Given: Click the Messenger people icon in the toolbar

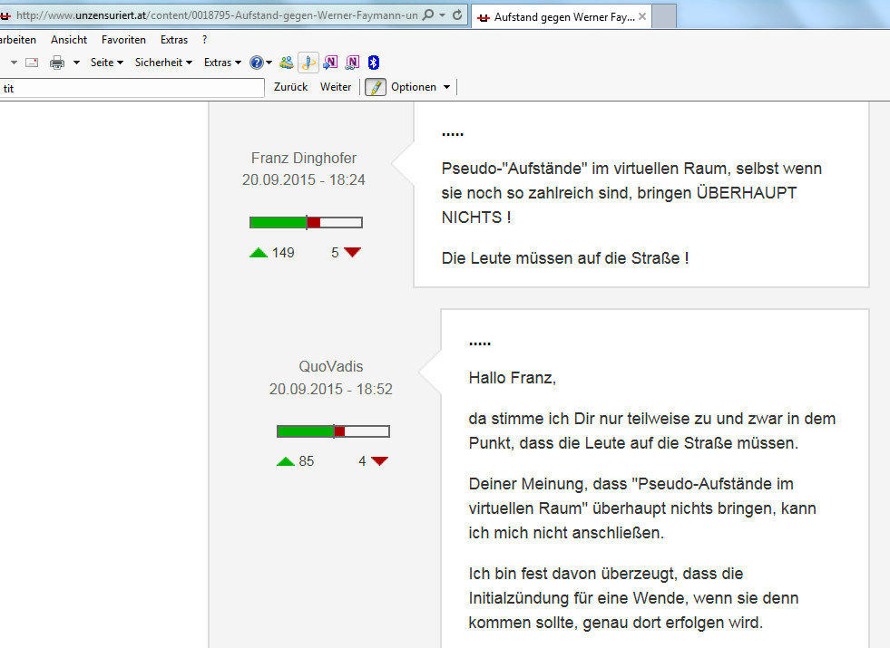Looking at the screenshot, I should (x=287, y=63).
